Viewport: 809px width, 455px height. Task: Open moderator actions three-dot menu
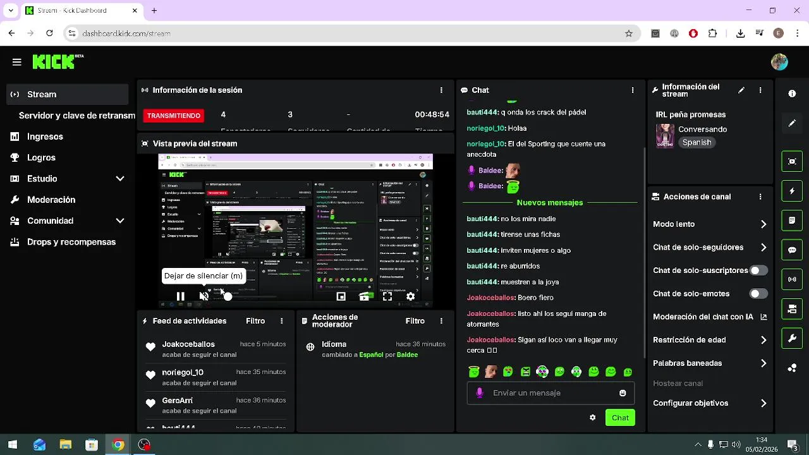click(441, 321)
